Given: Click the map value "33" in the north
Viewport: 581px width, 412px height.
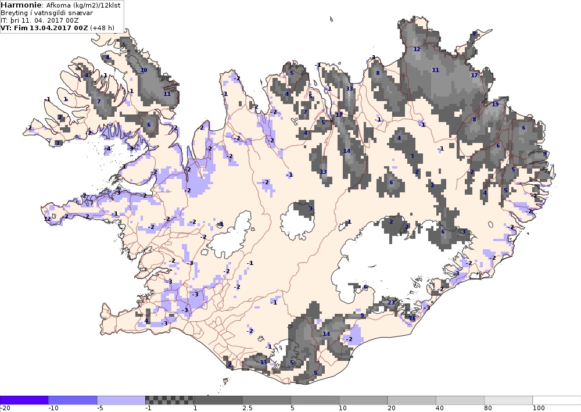Looking at the screenshot, I should pos(349,88).
